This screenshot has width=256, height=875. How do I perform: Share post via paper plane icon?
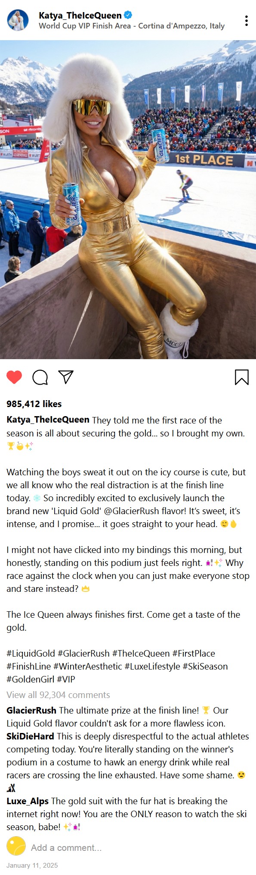click(x=66, y=377)
